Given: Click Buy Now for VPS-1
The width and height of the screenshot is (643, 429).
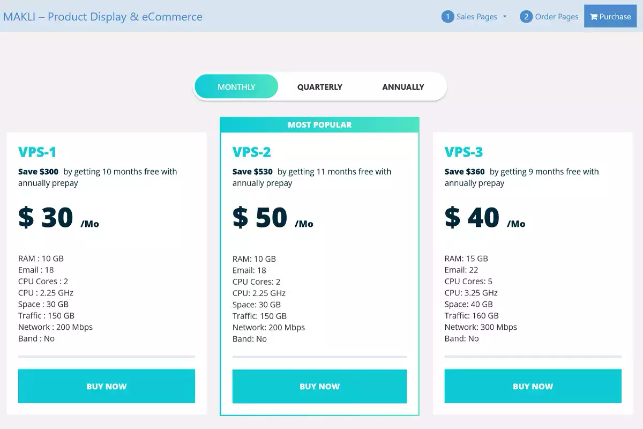Looking at the screenshot, I should click(107, 386).
